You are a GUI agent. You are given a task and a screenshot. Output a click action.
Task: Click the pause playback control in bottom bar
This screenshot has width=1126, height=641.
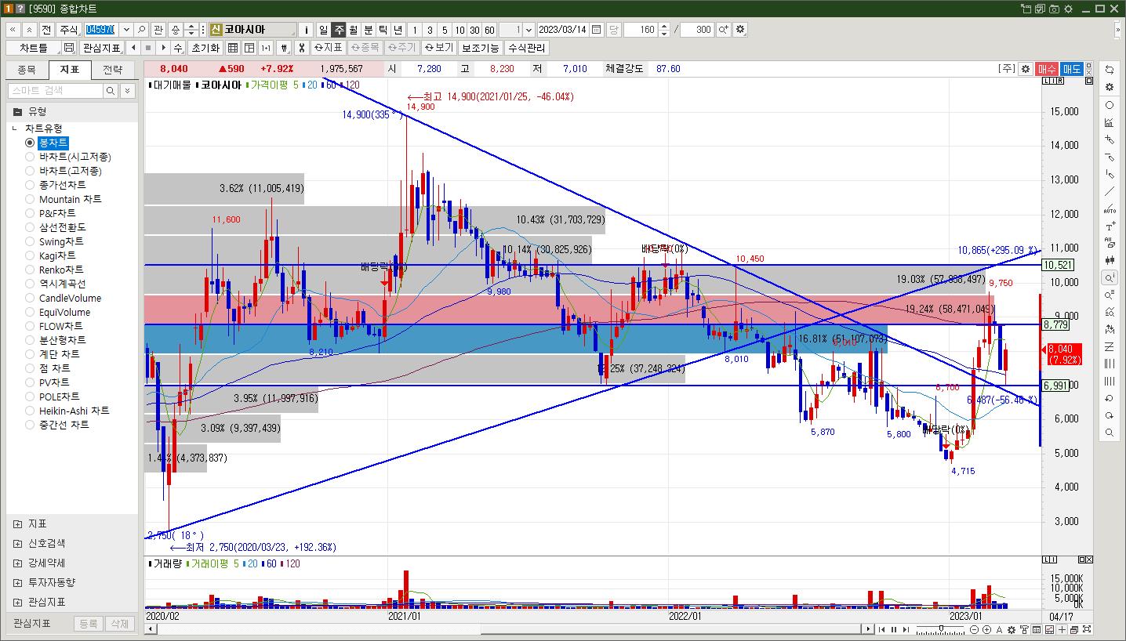[x=894, y=629]
